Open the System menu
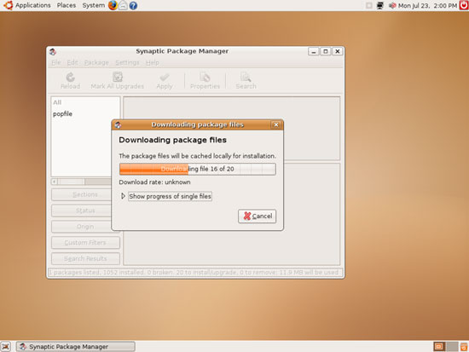 (x=94, y=5)
